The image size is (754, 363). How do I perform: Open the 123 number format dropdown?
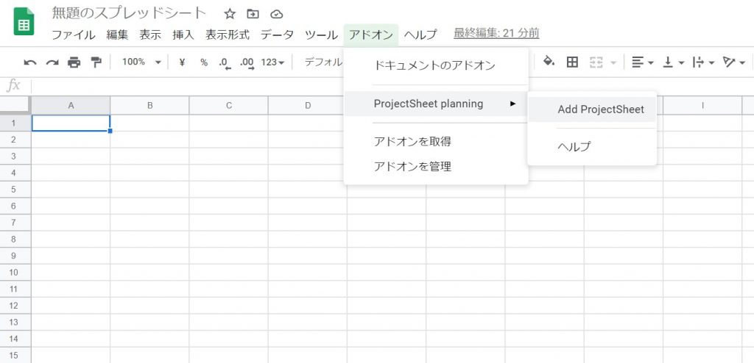coord(272,62)
